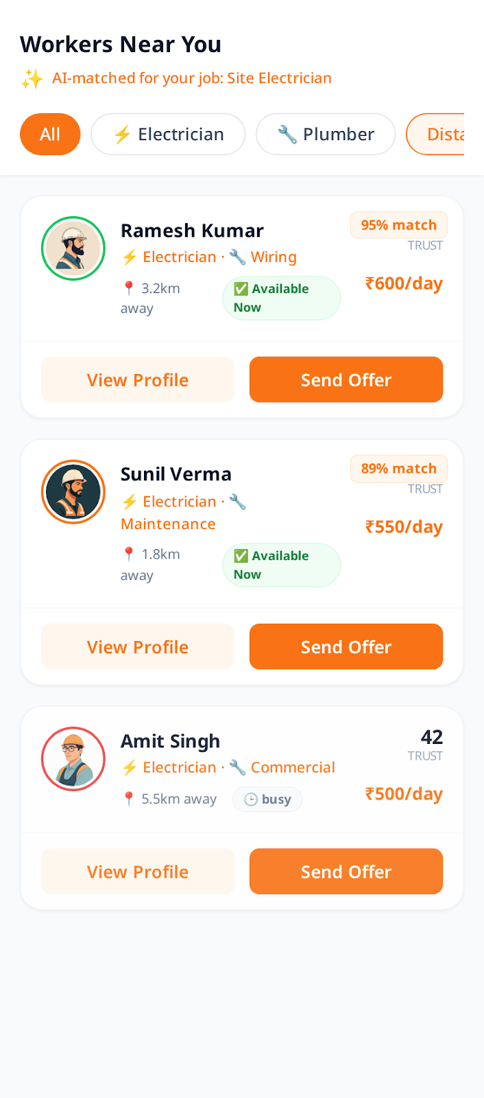Click the location pin beside 1.8km

[129, 554]
